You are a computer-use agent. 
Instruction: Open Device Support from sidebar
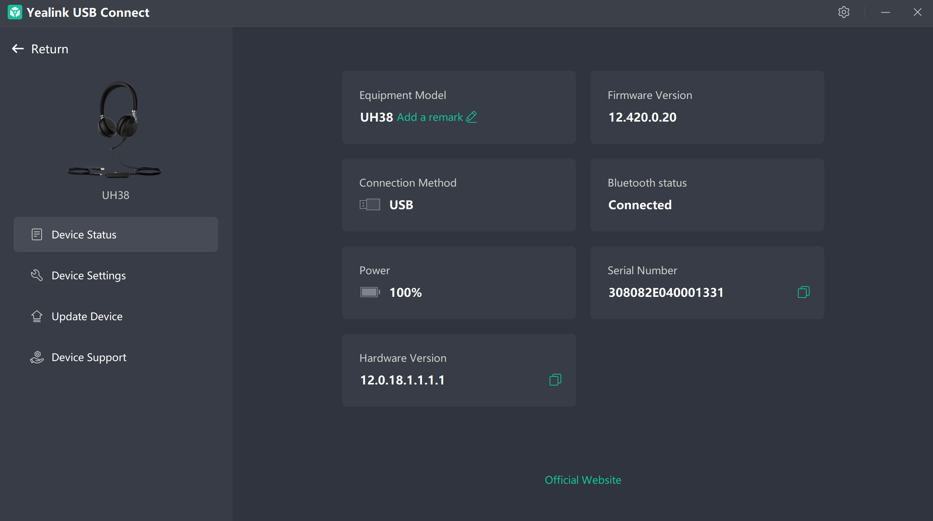(x=89, y=357)
